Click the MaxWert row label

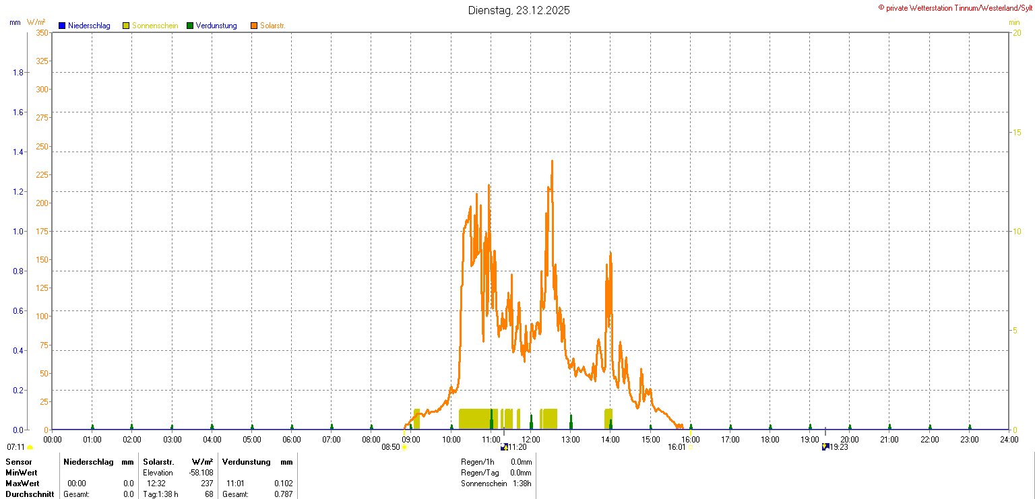point(22,484)
